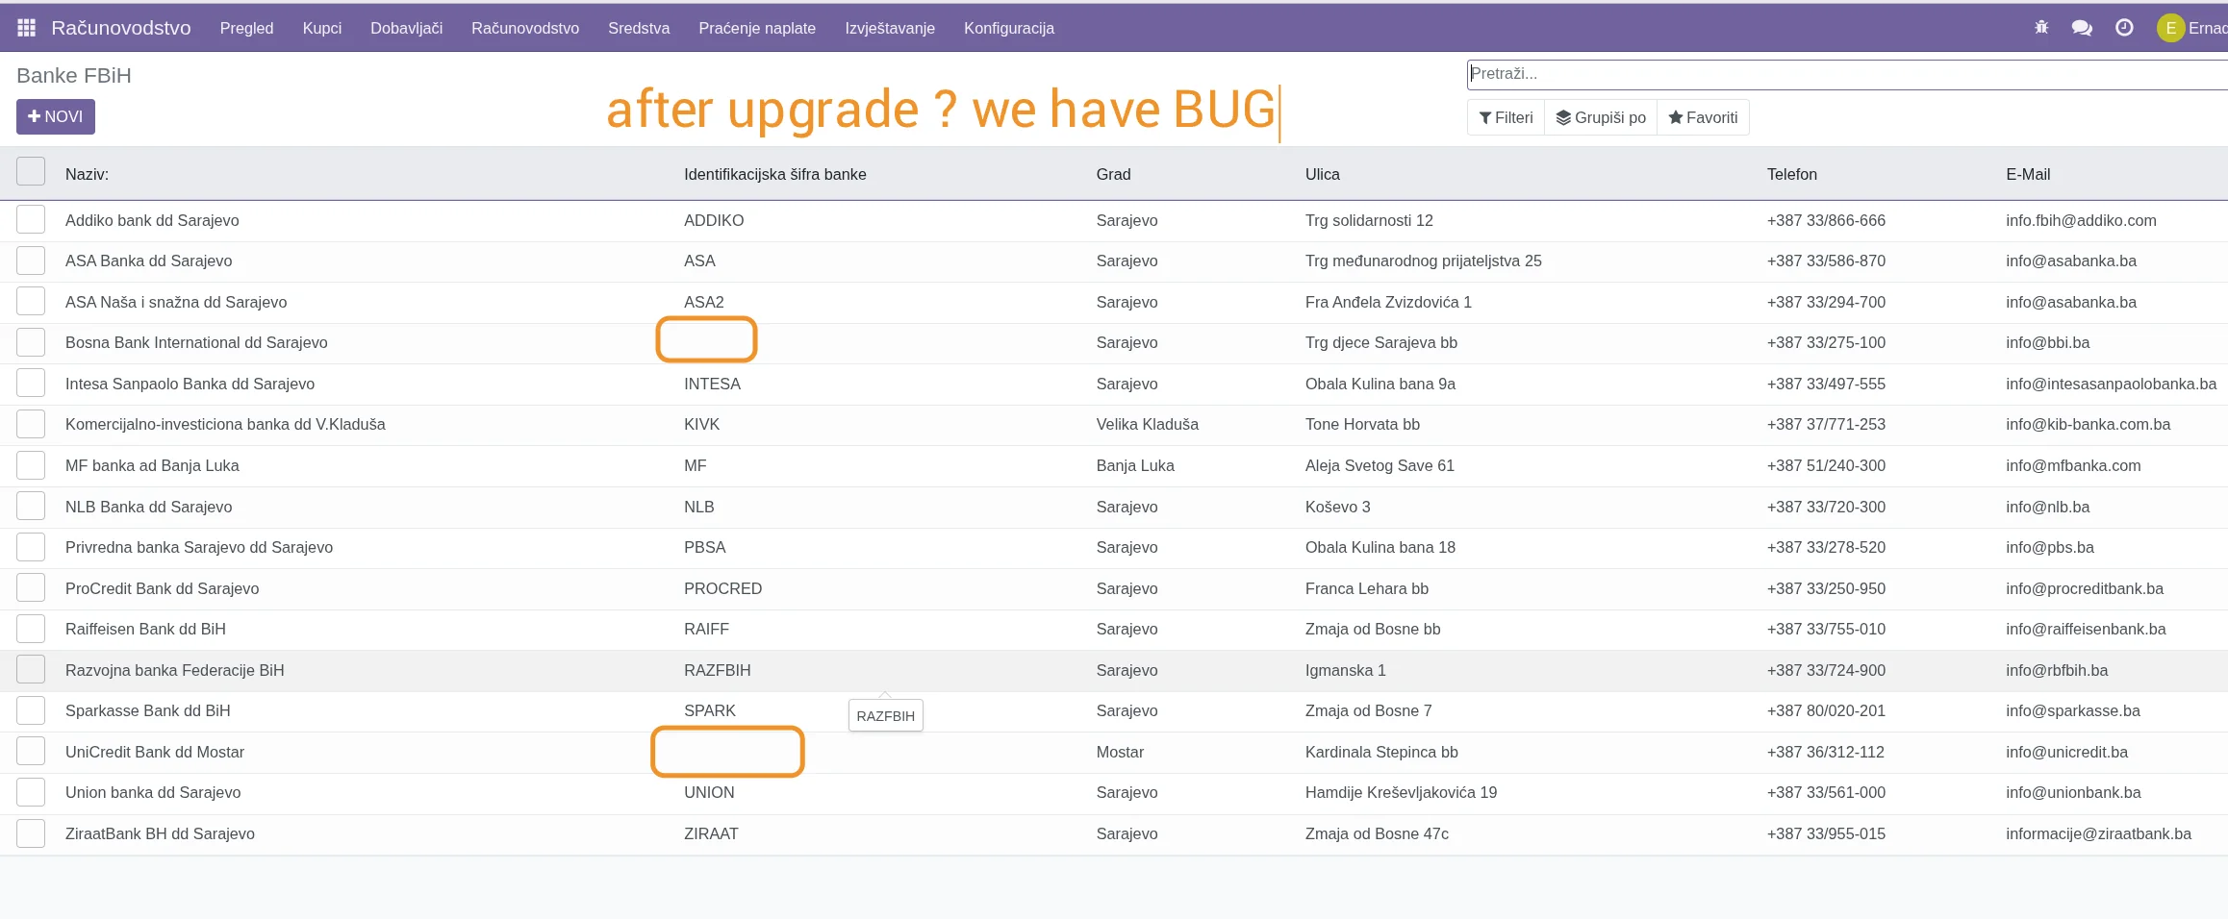This screenshot has width=2228, height=919.
Task: Click in the Pretraži search field
Action: pos(1828,74)
